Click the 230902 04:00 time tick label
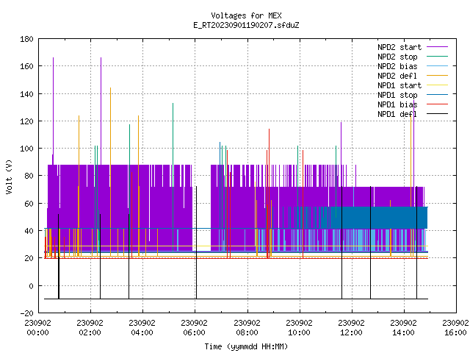Viewport: 470px width, 353px height. (142, 328)
